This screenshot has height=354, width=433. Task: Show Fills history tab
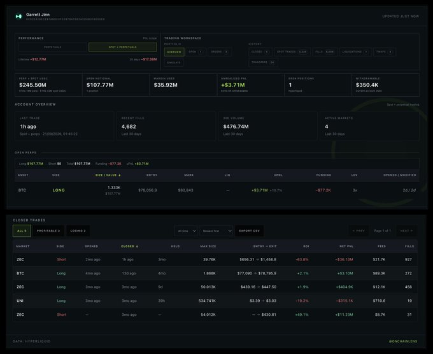point(325,52)
